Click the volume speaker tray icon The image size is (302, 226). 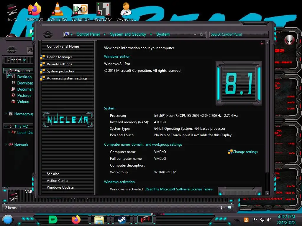tap(269, 220)
